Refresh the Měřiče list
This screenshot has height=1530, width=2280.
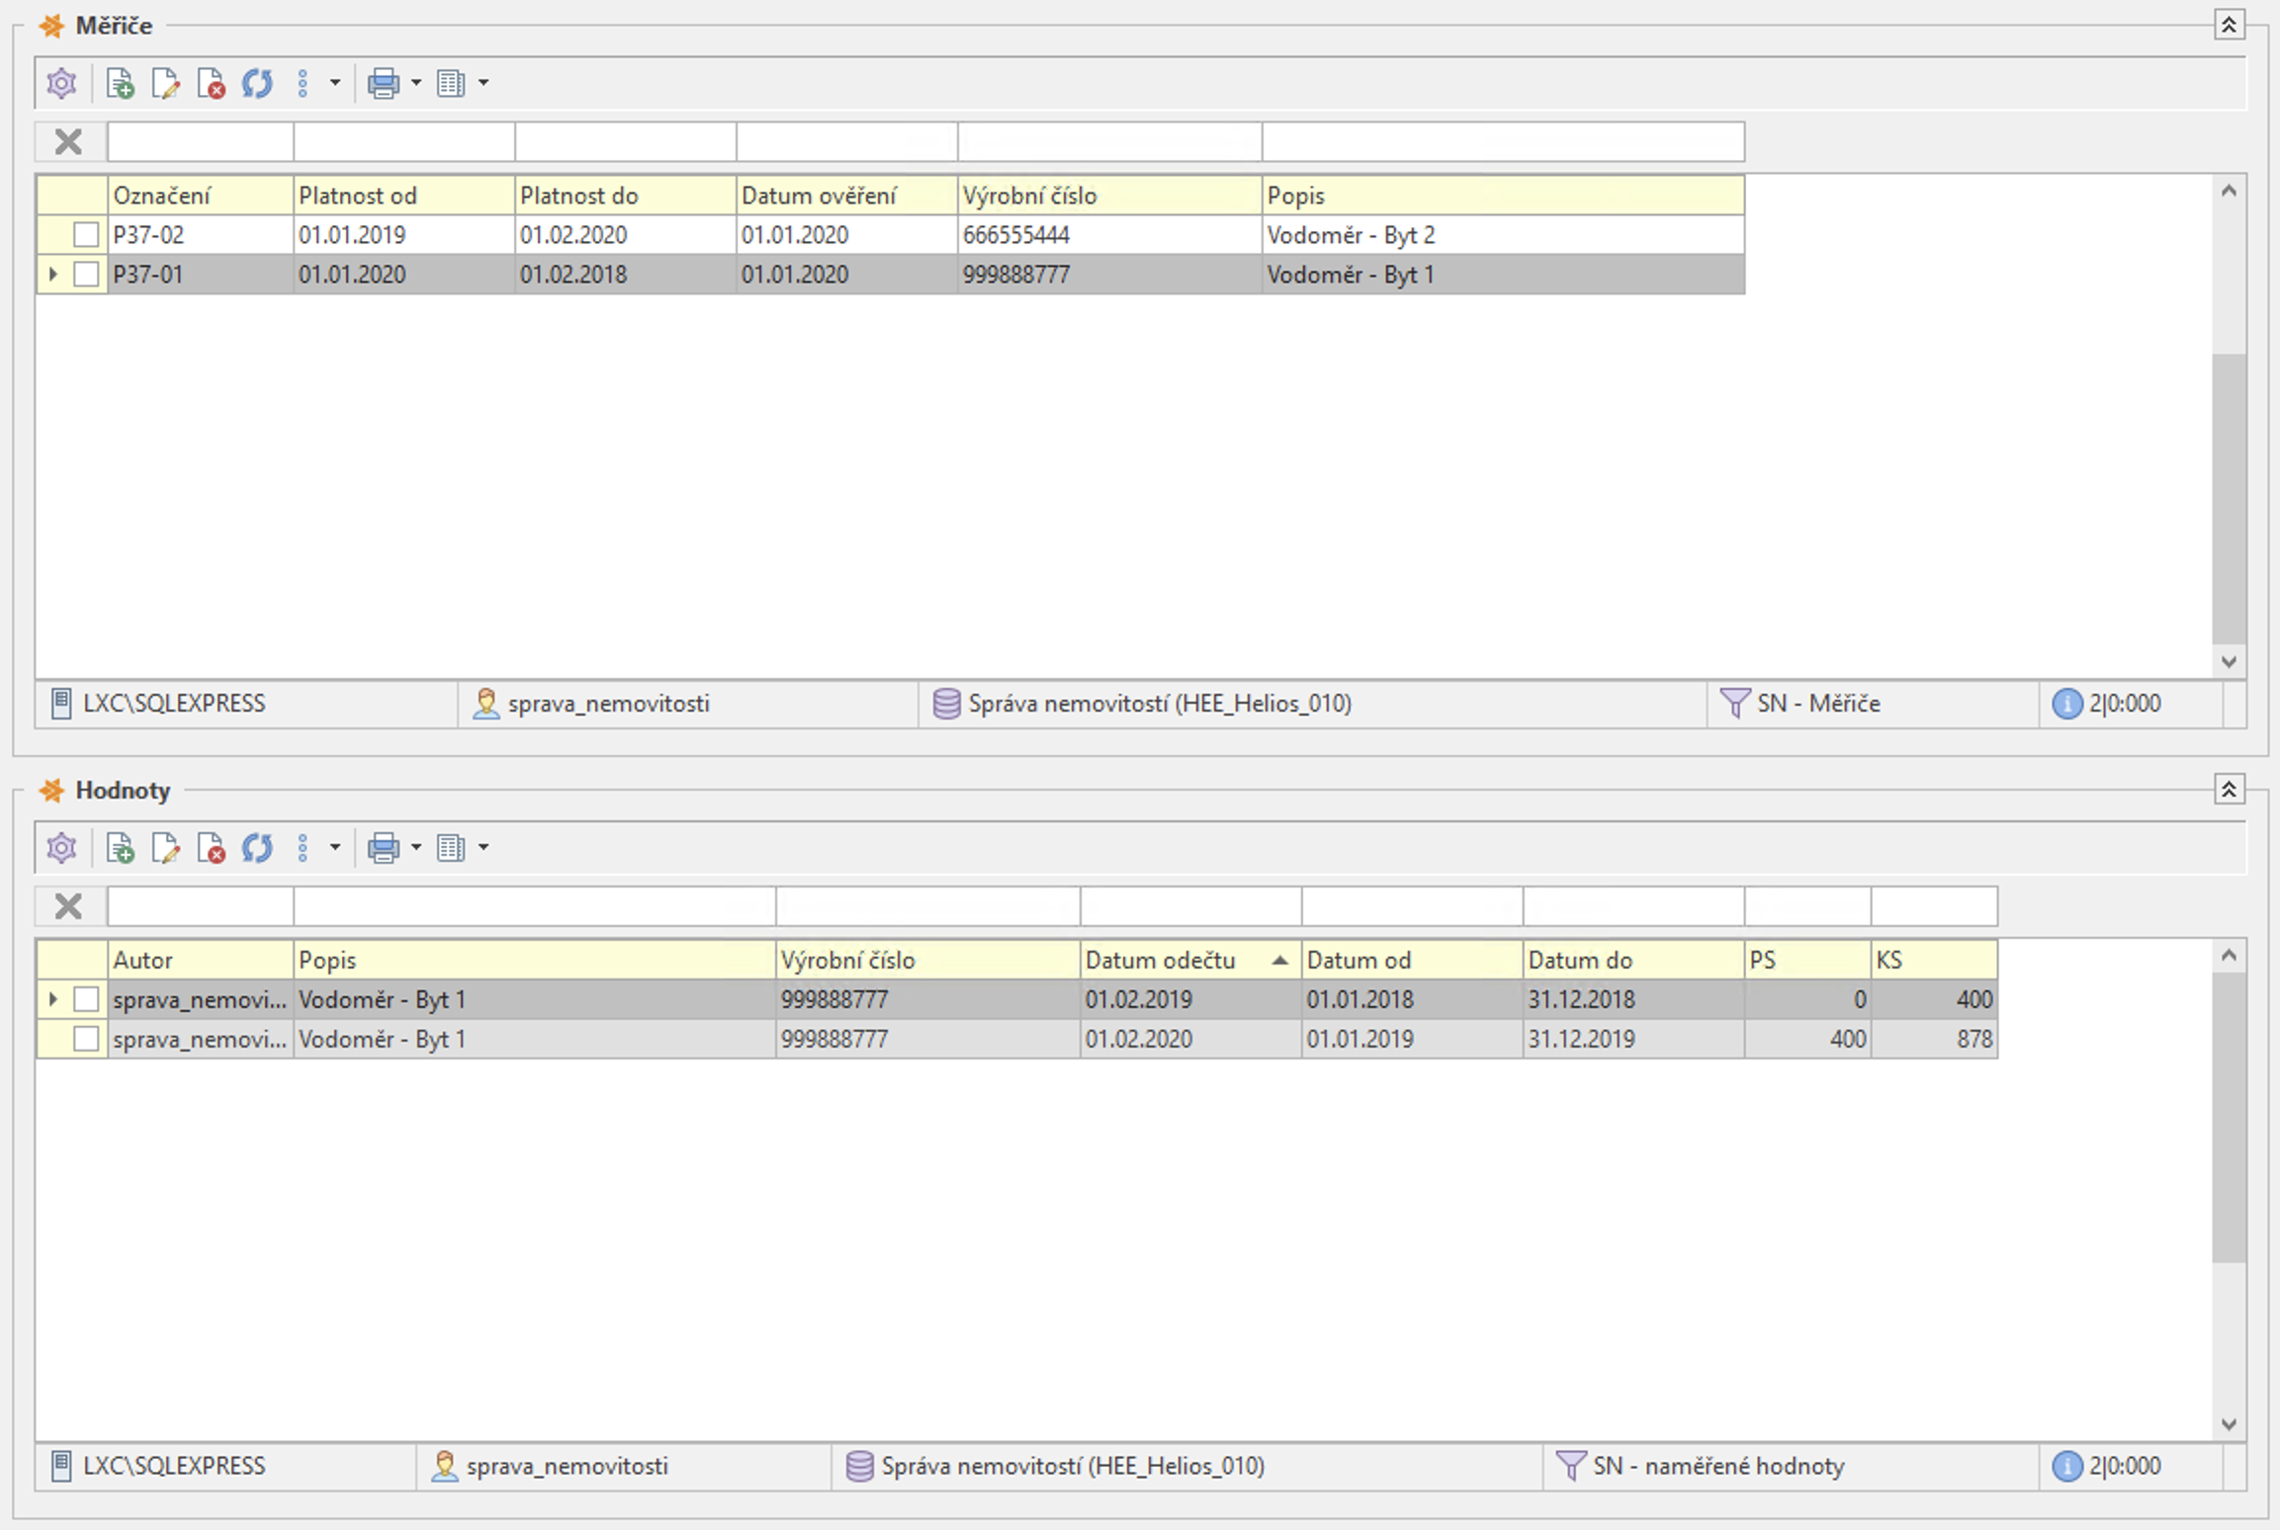pos(257,84)
